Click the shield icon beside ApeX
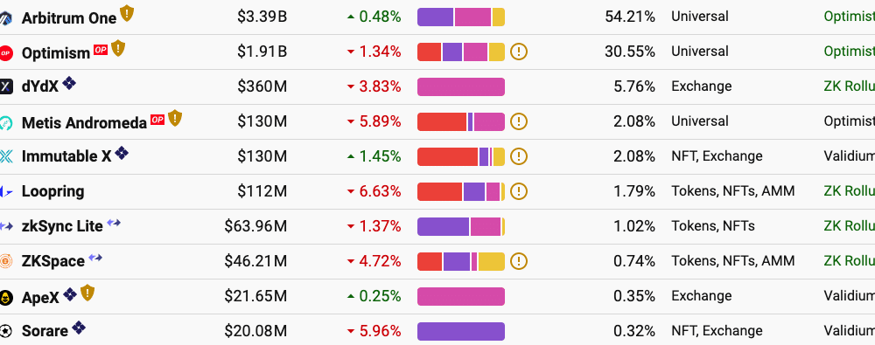Screen dimensions: 875x345 click(x=87, y=293)
